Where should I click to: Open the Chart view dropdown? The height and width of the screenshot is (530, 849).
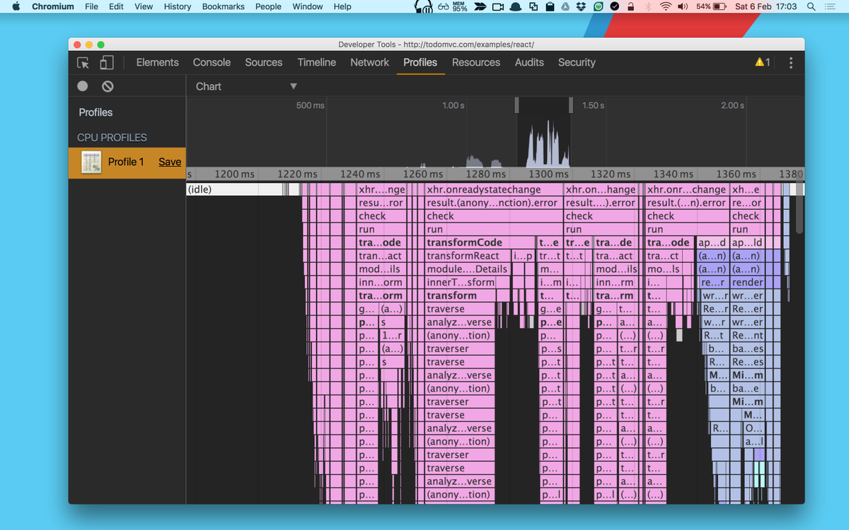pyautogui.click(x=246, y=86)
